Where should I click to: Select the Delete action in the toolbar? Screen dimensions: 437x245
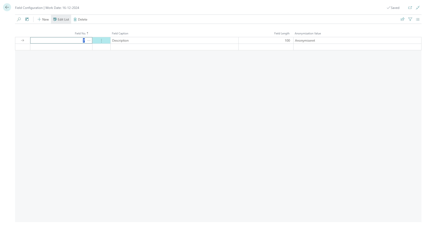[x=80, y=19]
